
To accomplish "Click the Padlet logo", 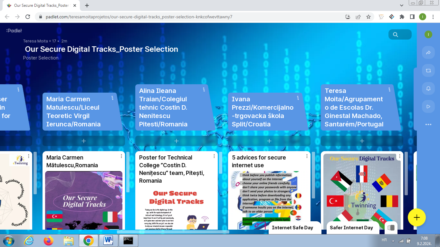I will click(x=14, y=31).
